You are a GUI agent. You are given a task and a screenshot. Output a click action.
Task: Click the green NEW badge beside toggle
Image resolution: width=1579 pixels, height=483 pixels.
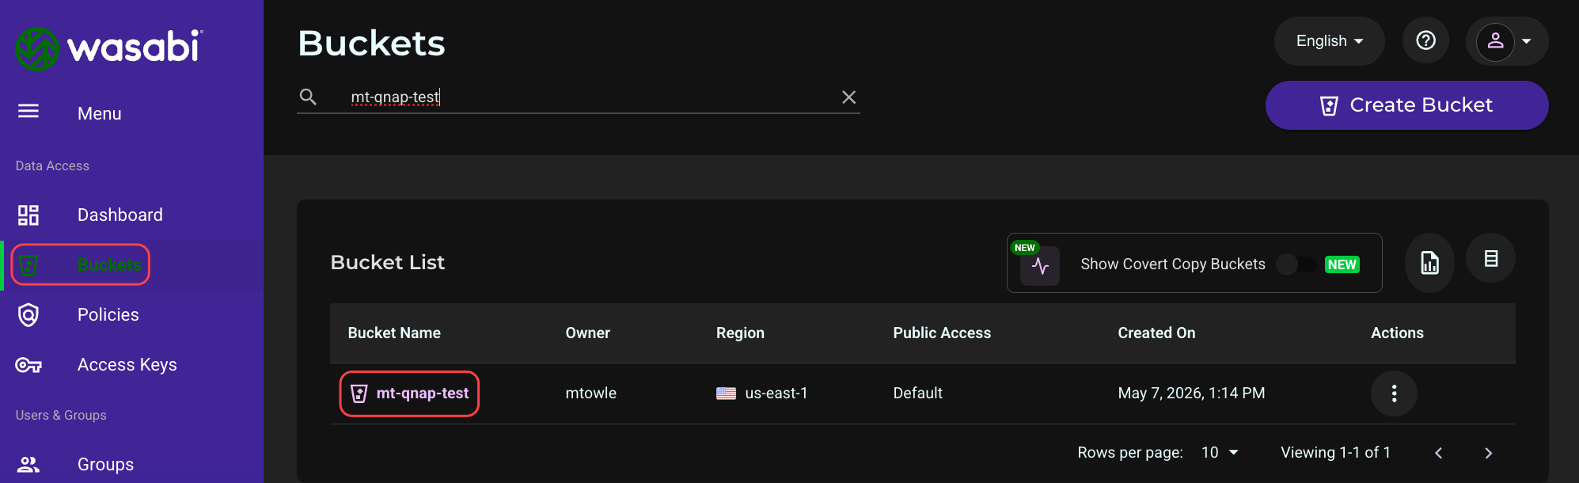coord(1342,264)
